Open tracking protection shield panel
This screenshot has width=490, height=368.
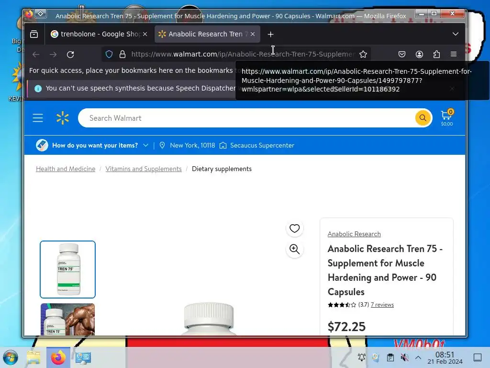[109, 55]
